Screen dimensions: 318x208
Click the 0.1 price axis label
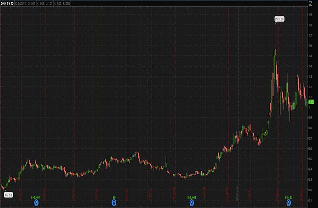(310, 200)
